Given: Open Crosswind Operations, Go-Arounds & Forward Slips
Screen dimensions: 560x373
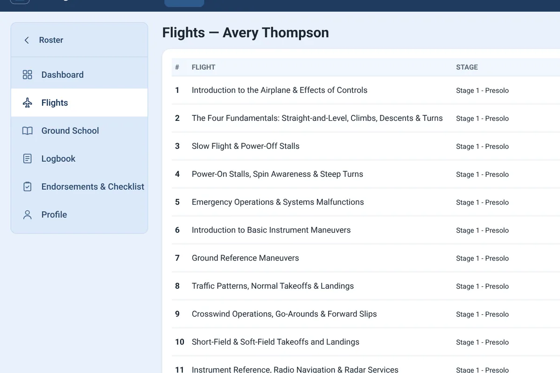Looking at the screenshot, I should click(284, 314).
